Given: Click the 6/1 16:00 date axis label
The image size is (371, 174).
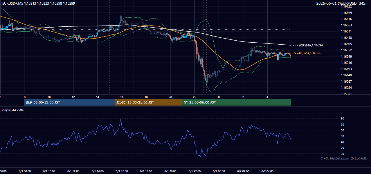Looking at the screenshot, I should pos(122,171).
